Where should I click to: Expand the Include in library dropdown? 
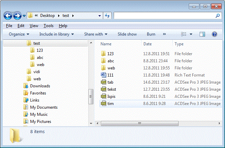point(57,34)
